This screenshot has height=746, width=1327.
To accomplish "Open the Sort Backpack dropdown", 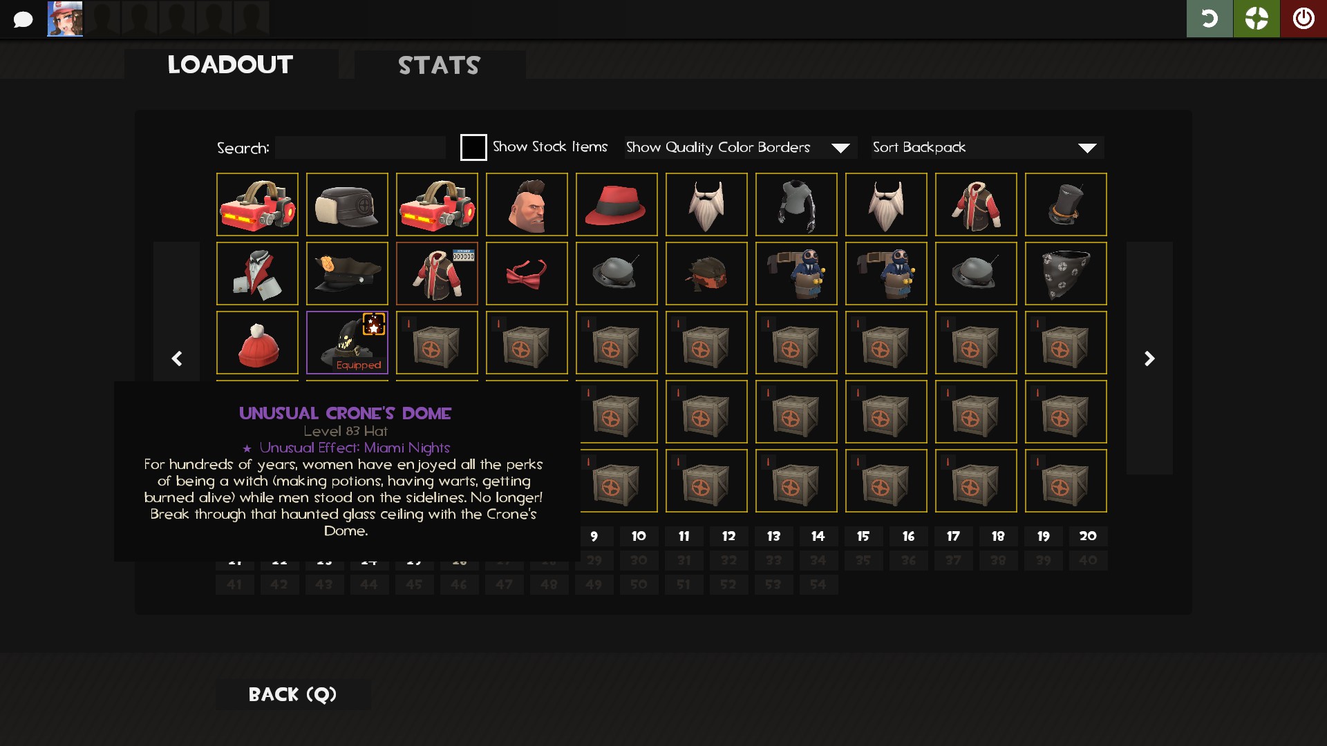I will click(x=988, y=147).
